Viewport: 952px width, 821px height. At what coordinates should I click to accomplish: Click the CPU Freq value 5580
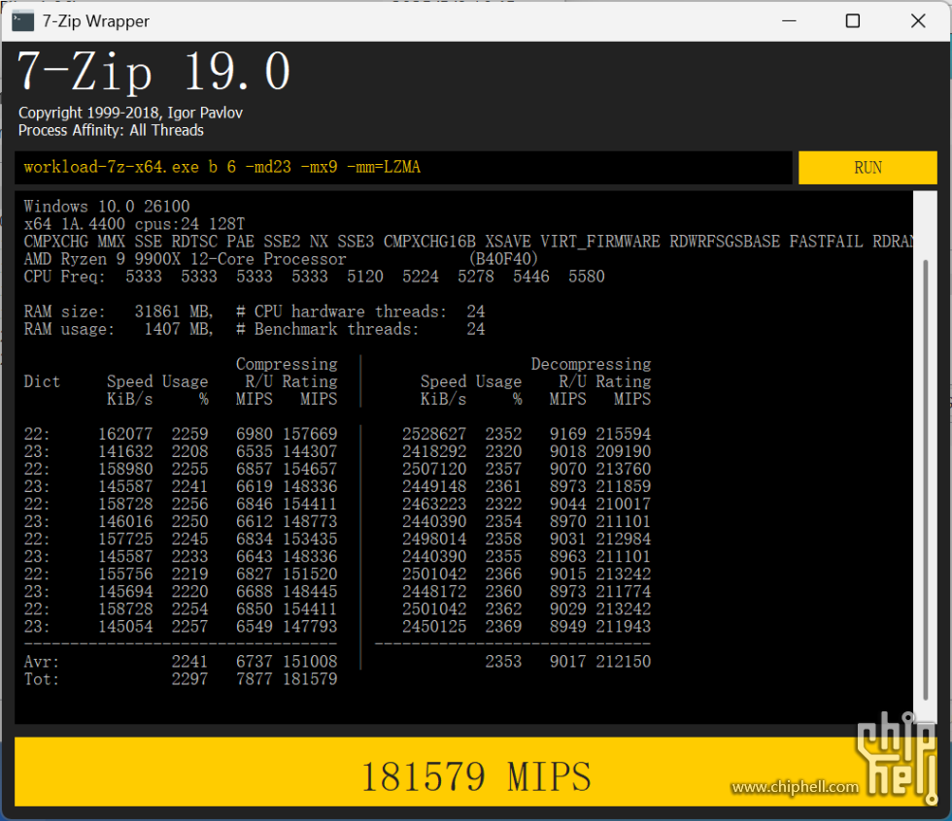click(587, 277)
